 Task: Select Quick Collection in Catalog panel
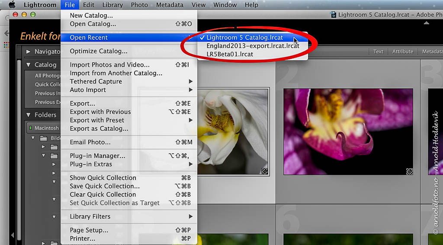tap(48, 84)
